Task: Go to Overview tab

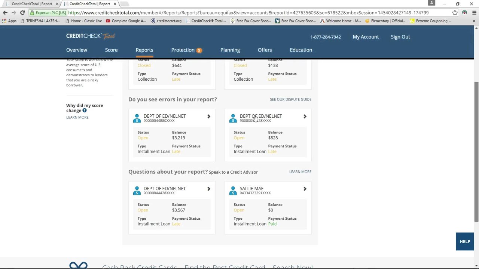Action: point(77,50)
